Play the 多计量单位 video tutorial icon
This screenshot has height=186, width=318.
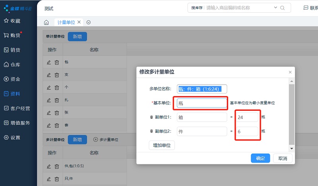[95, 140]
